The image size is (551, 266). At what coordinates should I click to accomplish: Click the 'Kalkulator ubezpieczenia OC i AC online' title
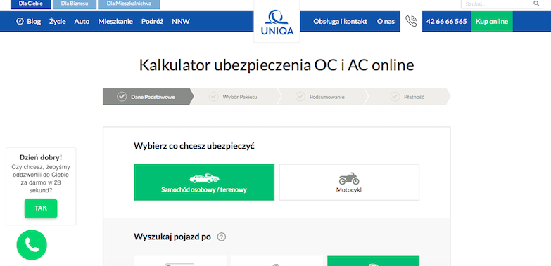click(277, 65)
